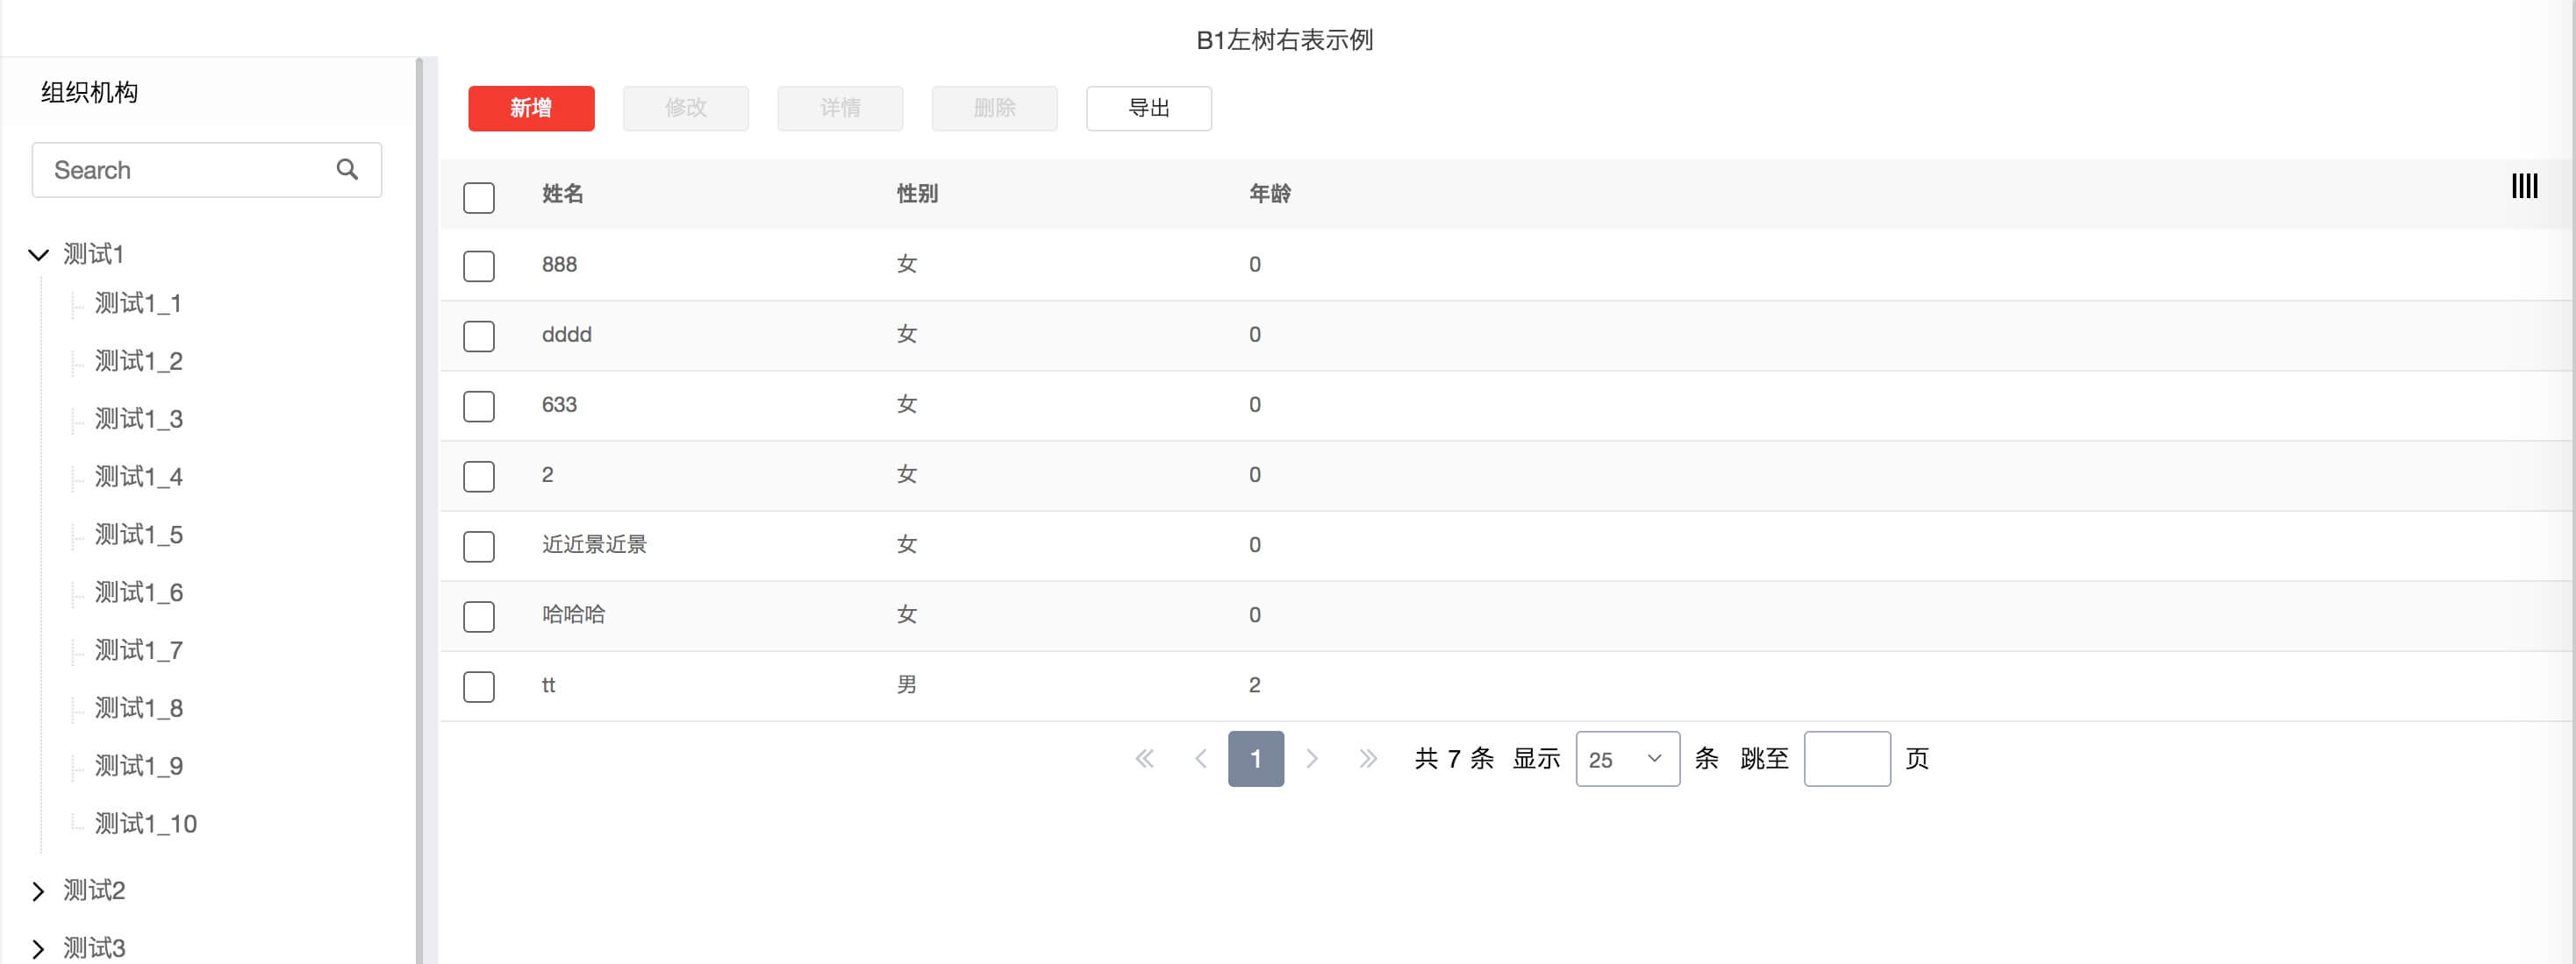
Task: Select tree item 测试1_5
Action: click(139, 535)
